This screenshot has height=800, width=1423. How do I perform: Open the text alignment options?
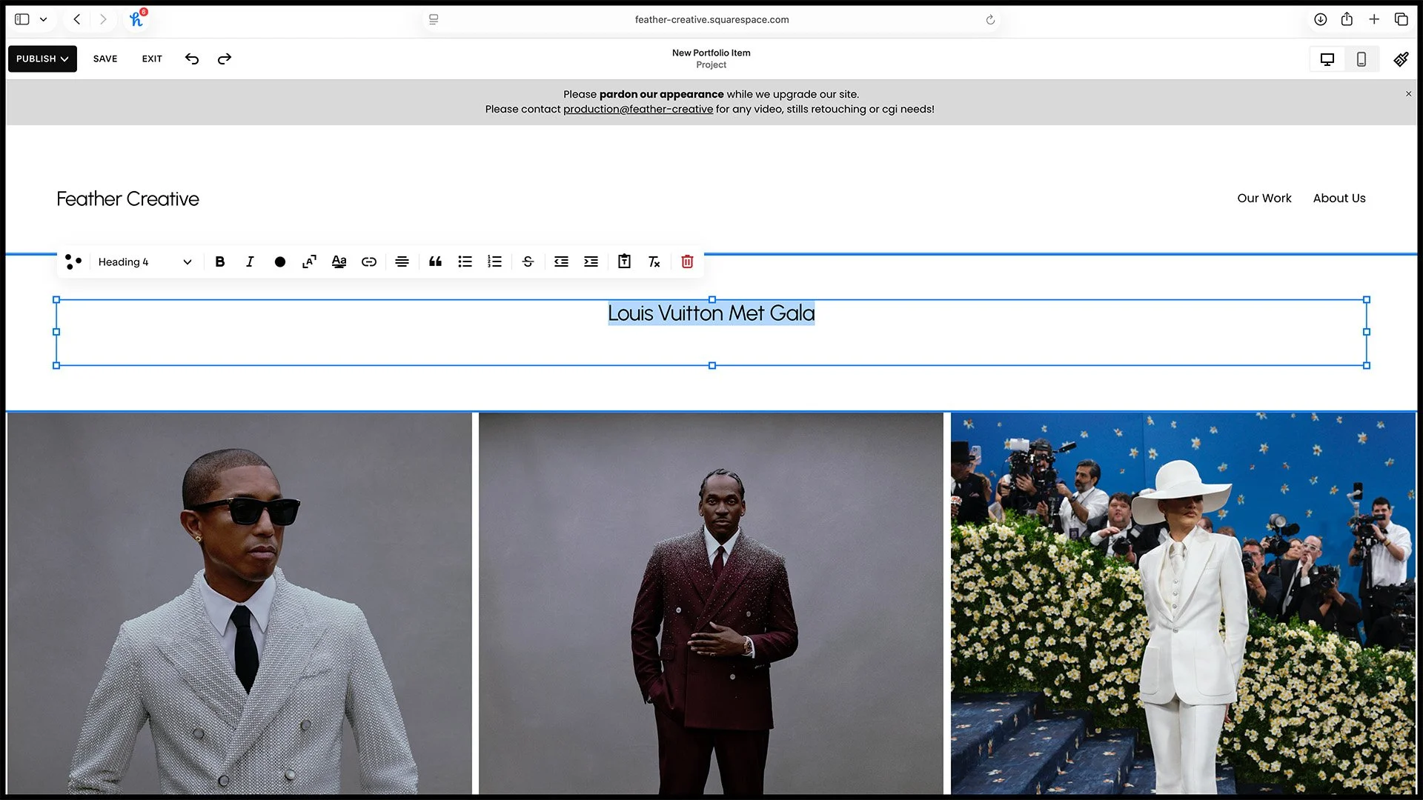pyautogui.click(x=402, y=261)
